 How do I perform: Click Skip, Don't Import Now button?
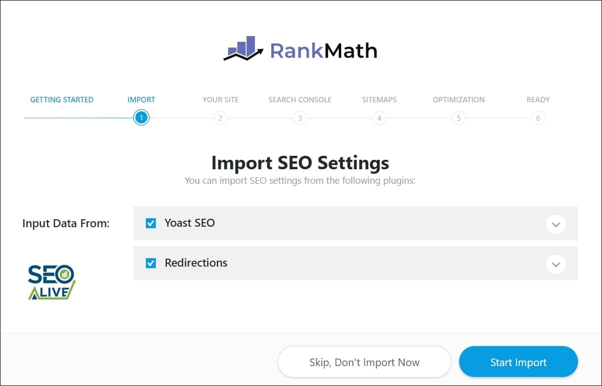pos(364,362)
